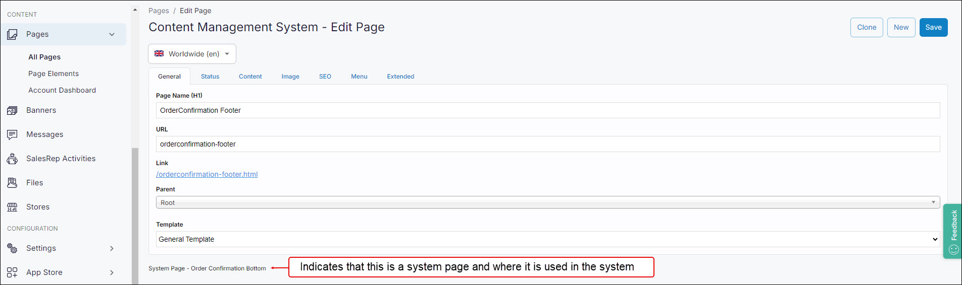The image size is (962, 285).
Task: Click the Banners icon in sidebar
Action: point(12,110)
